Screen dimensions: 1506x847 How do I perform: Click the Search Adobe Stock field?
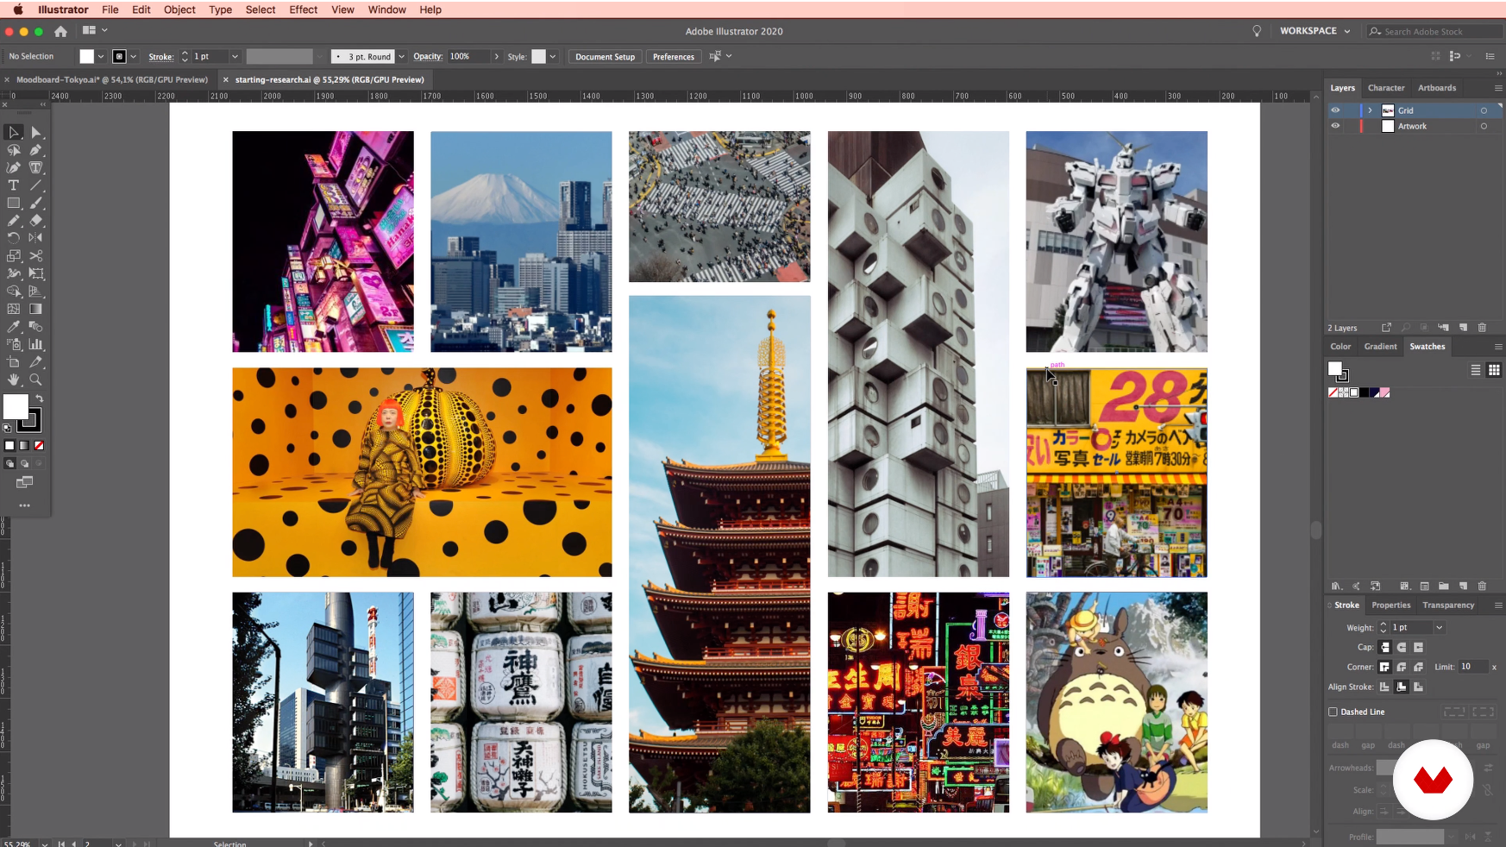click(1435, 31)
